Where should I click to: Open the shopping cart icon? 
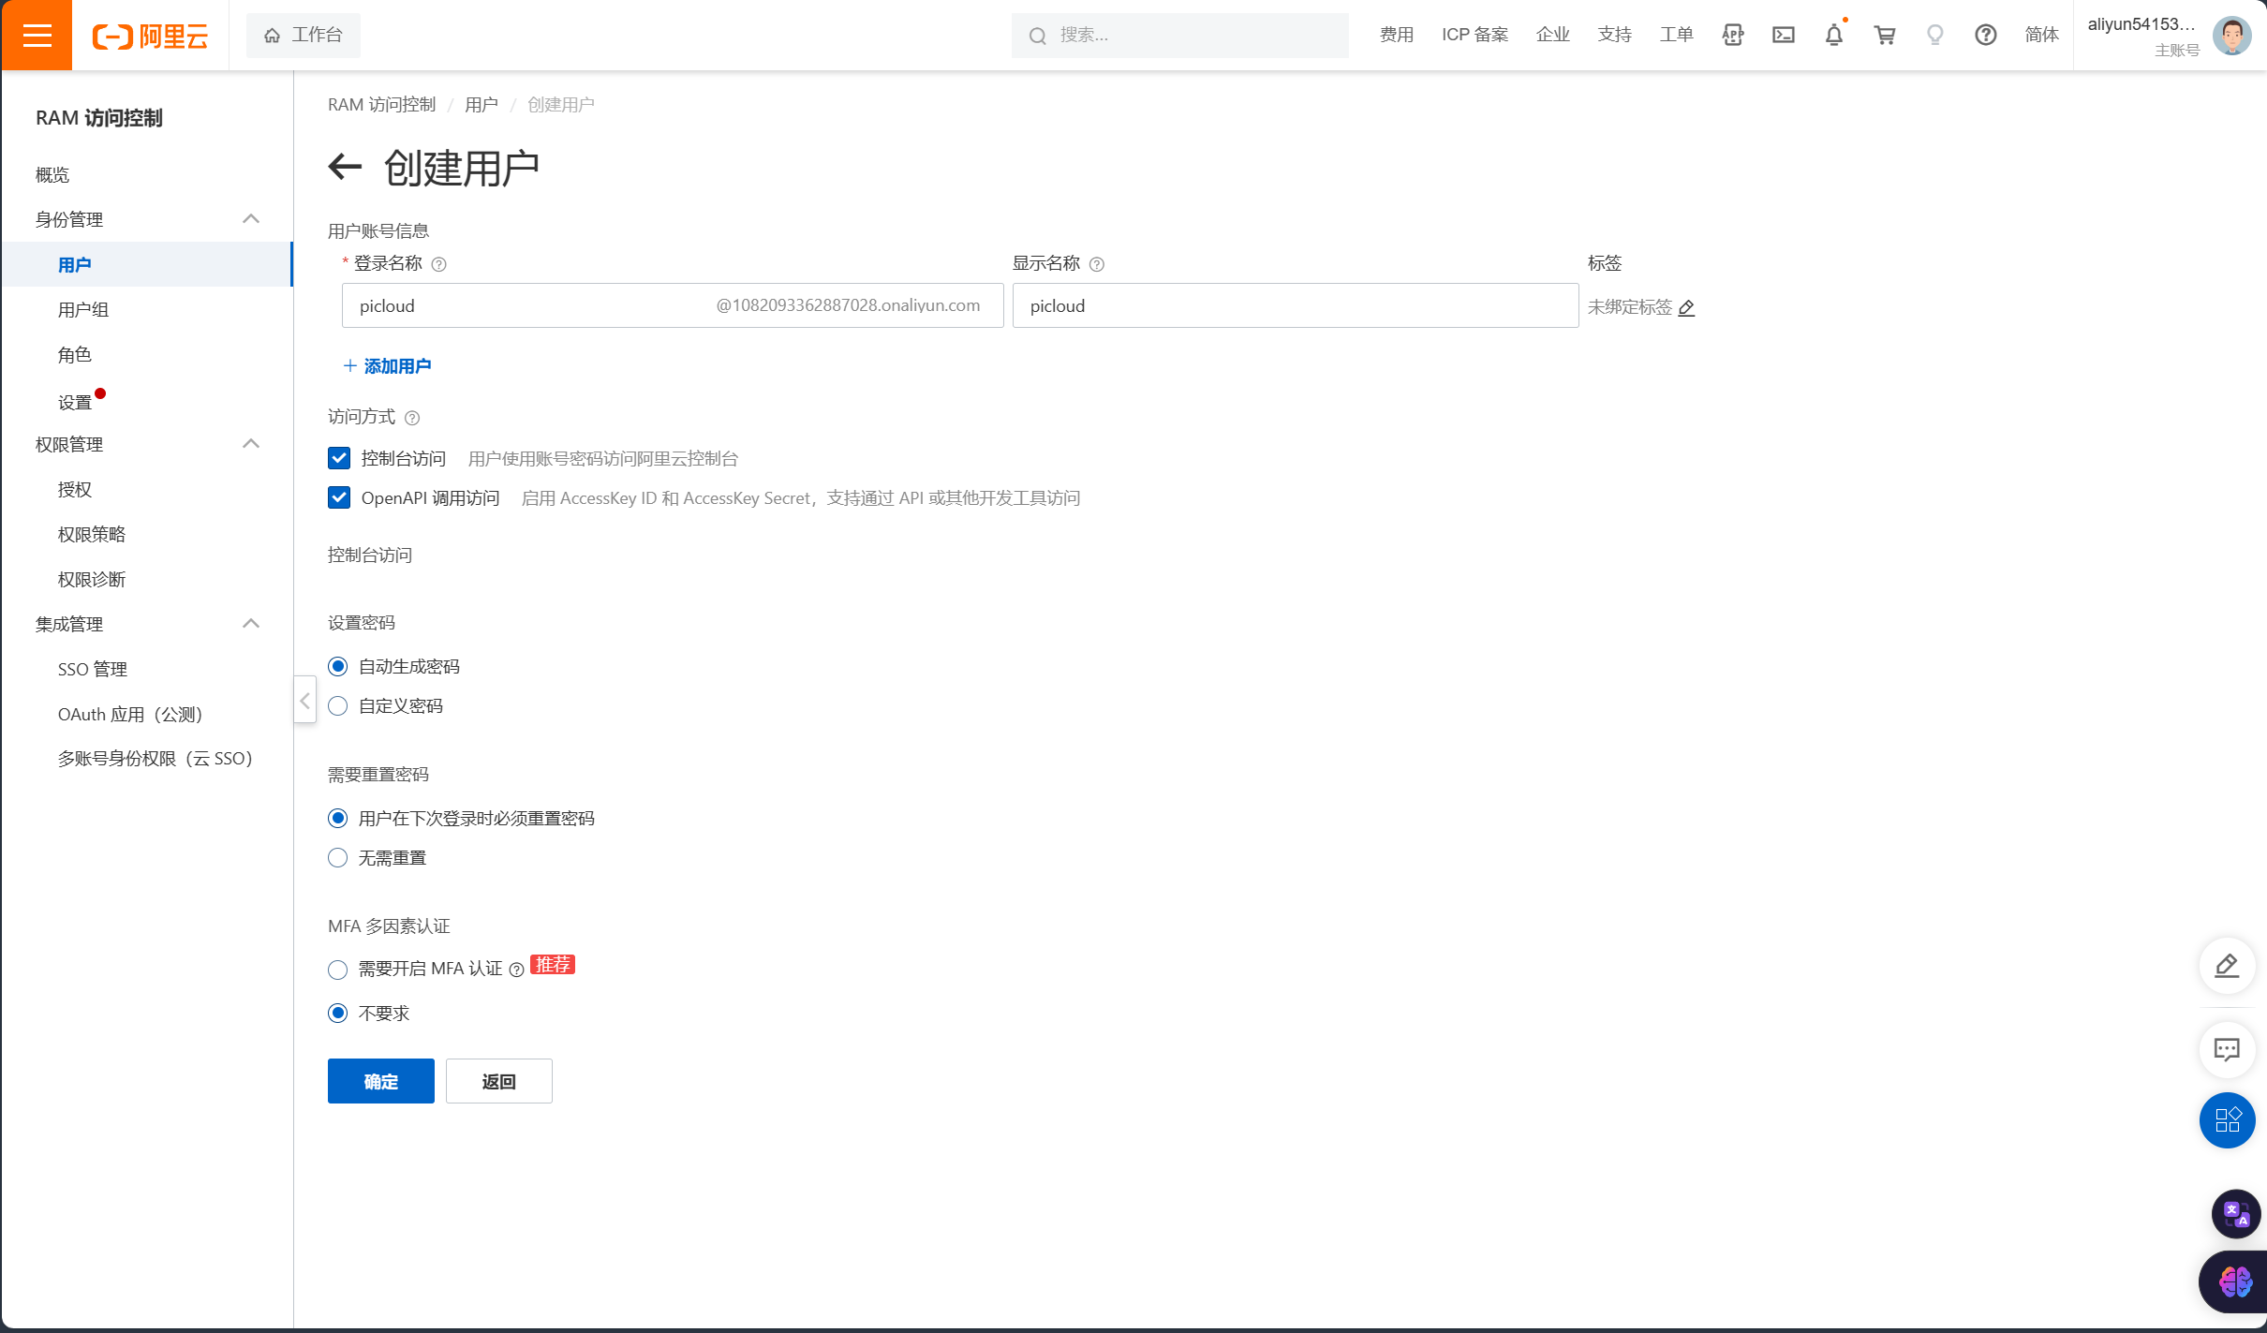point(1884,36)
